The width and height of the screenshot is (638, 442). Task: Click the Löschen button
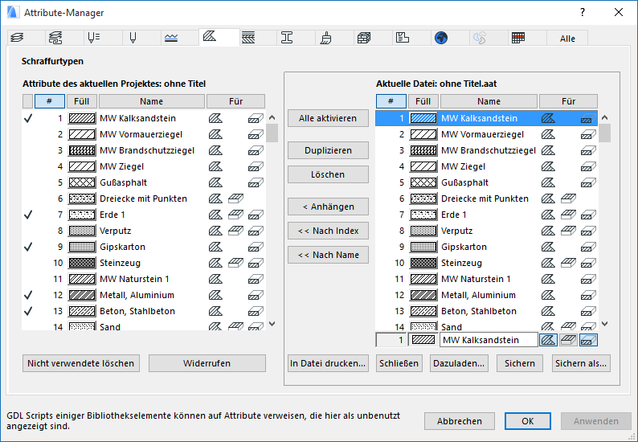coord(328,174)
